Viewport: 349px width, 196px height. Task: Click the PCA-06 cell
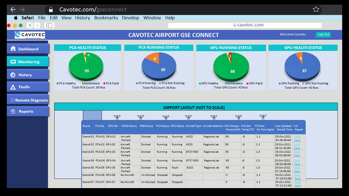point(100,175)
